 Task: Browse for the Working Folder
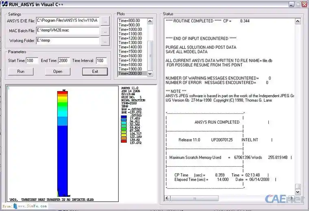pos(105,41)
